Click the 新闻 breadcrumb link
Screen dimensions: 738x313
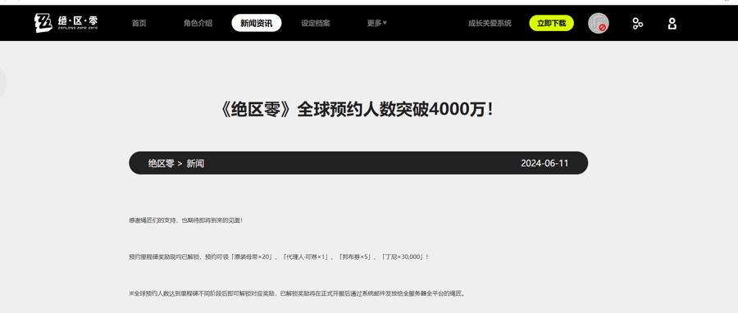pyautogui.click(x=195, y=163)
